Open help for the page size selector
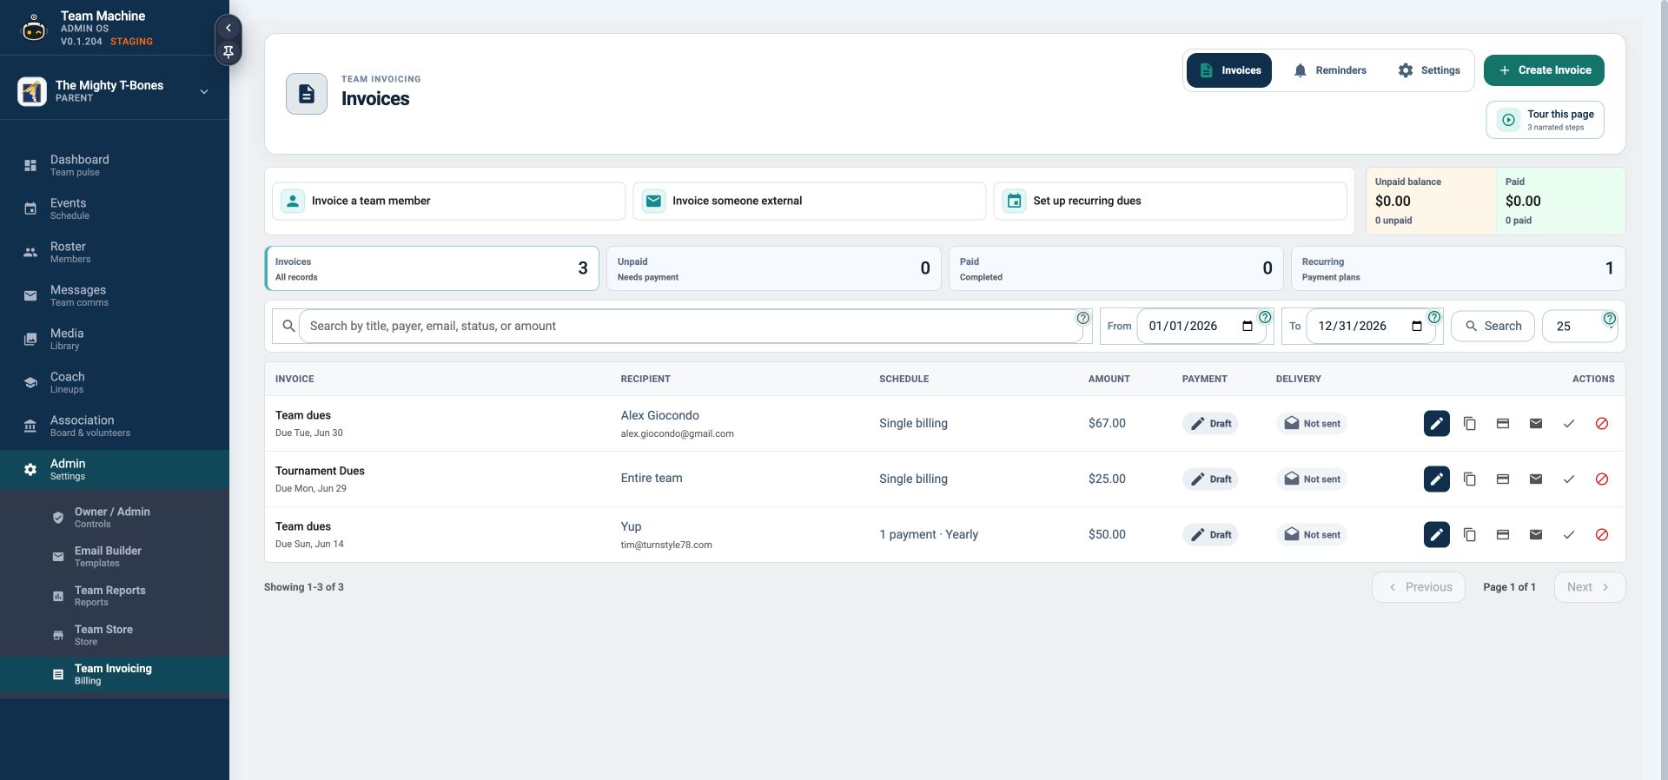Viewport: 1668px width, 780px height. pos(1609,318)
